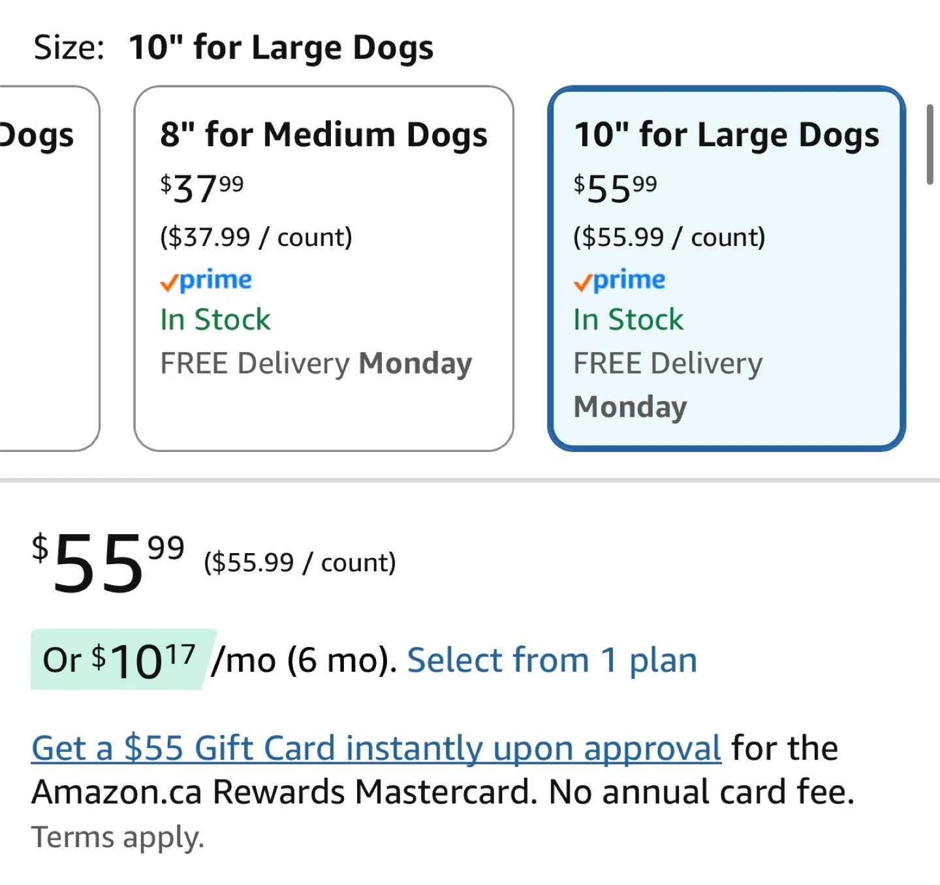Click In Stock in the Medium Dogs card
The width and height of the screenshot is (940, 885).
[x=215, y=320]
